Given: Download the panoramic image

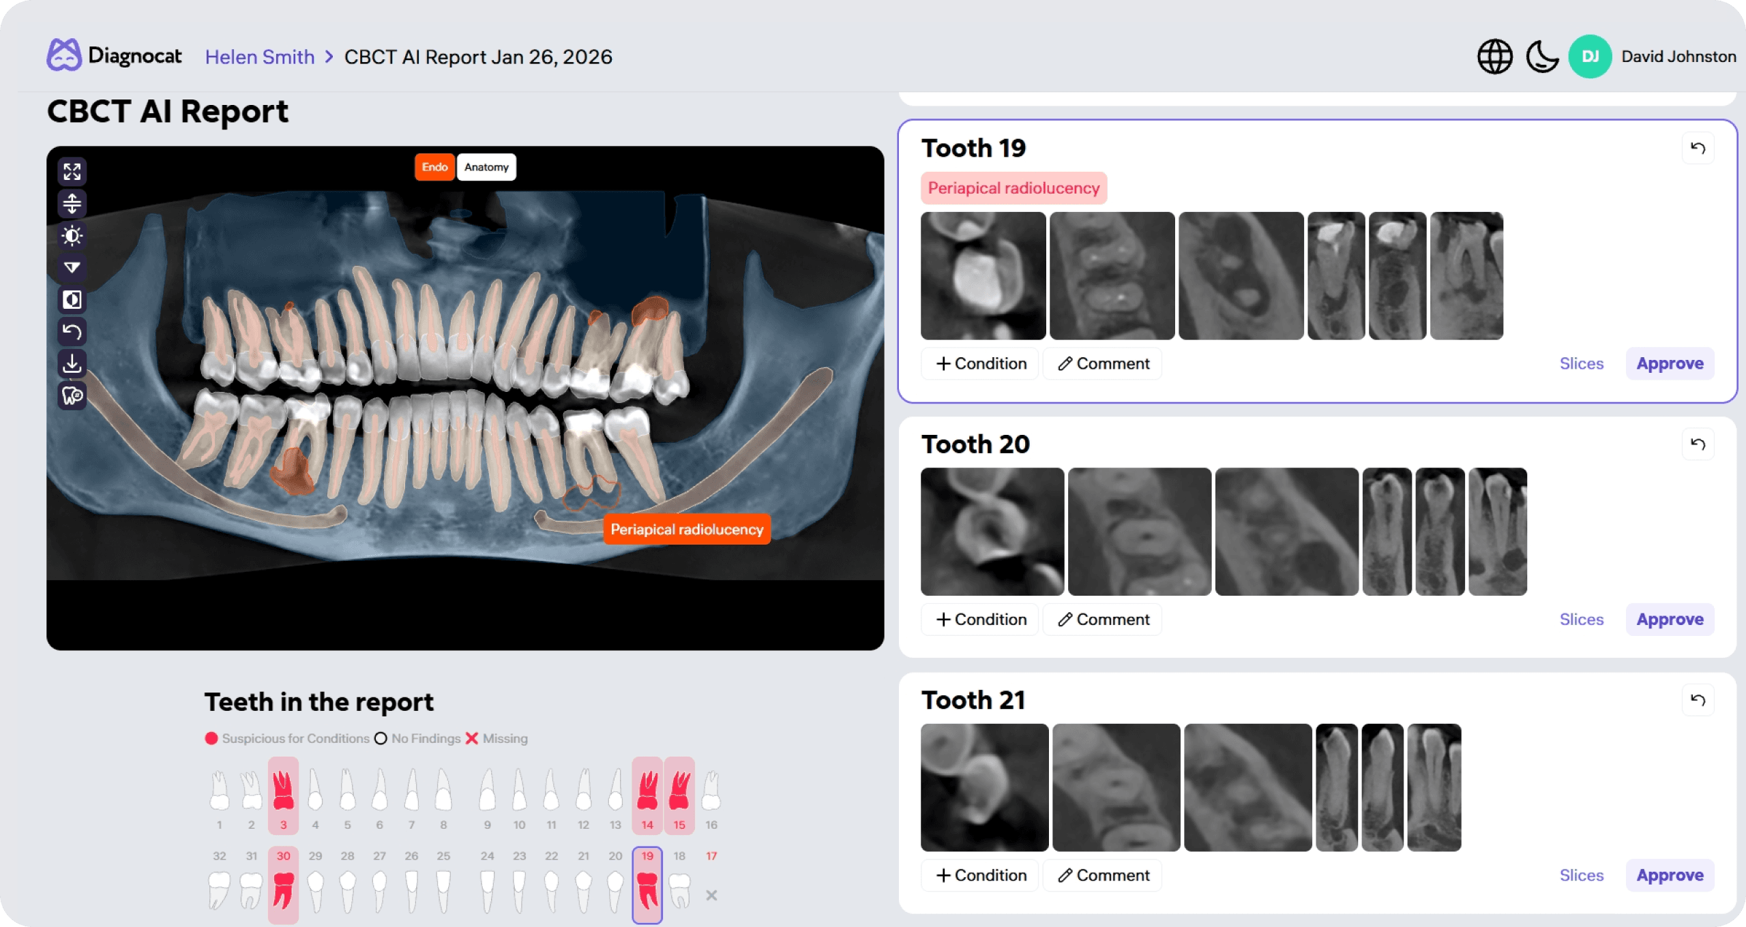Looking at the screenshot, I should [x=72, y=363].
